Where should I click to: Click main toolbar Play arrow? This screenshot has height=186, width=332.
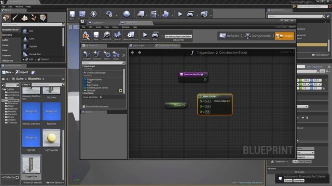[x=180, y=14]
